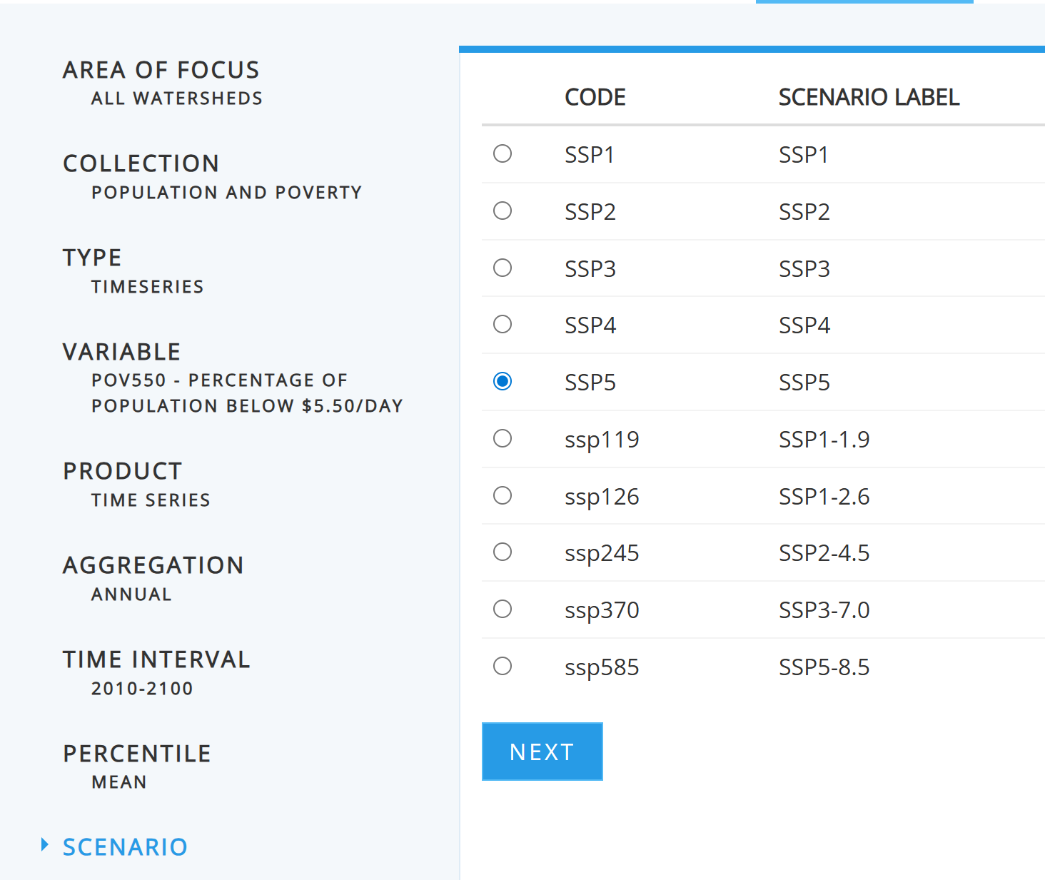This screenshot has width=1045, height=880.
Task: Select the SSP1 scenario radio button
Action: coord(503,153)
